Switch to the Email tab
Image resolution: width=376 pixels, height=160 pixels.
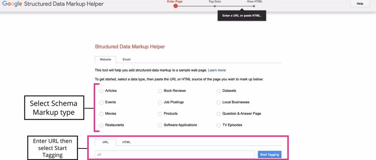coord(127,59)
